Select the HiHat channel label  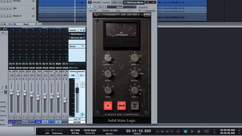tap(38, 122)
